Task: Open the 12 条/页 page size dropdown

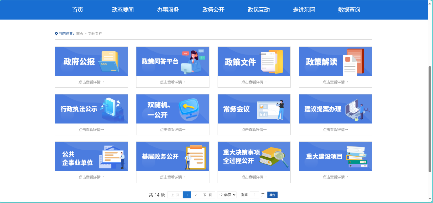Action: click(x=227, y=195)
